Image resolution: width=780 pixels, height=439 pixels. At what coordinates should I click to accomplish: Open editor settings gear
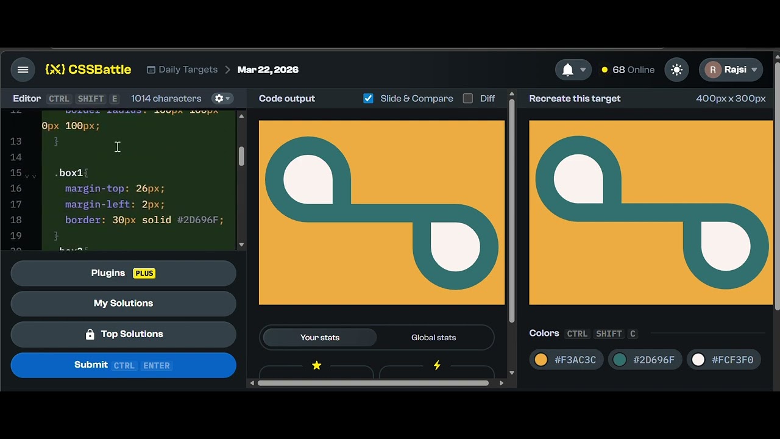pos(222,98)
